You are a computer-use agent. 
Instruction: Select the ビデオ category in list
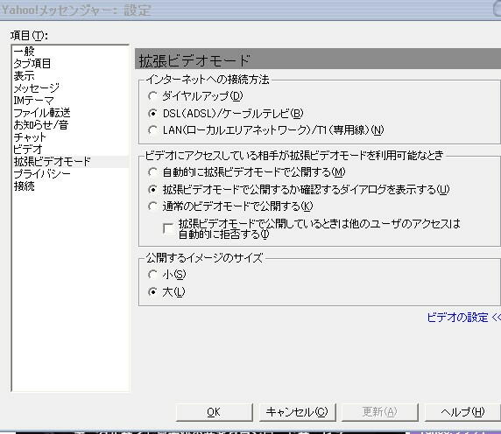28,150
